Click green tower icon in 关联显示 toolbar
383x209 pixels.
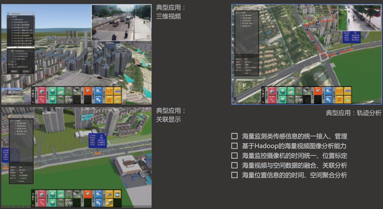pos(62,194)
